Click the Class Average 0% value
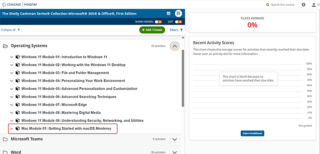The height and width of the screenshot is (154, 320). coord(252,25)
